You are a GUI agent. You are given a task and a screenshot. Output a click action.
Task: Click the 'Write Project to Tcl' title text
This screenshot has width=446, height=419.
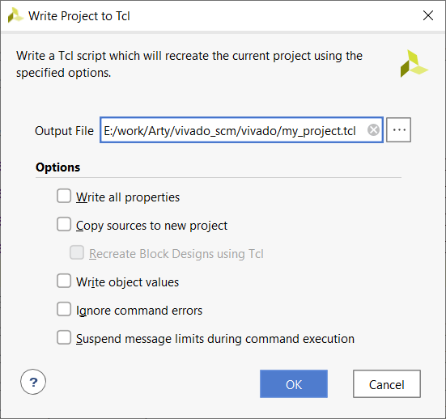click(x=79, y=16)
